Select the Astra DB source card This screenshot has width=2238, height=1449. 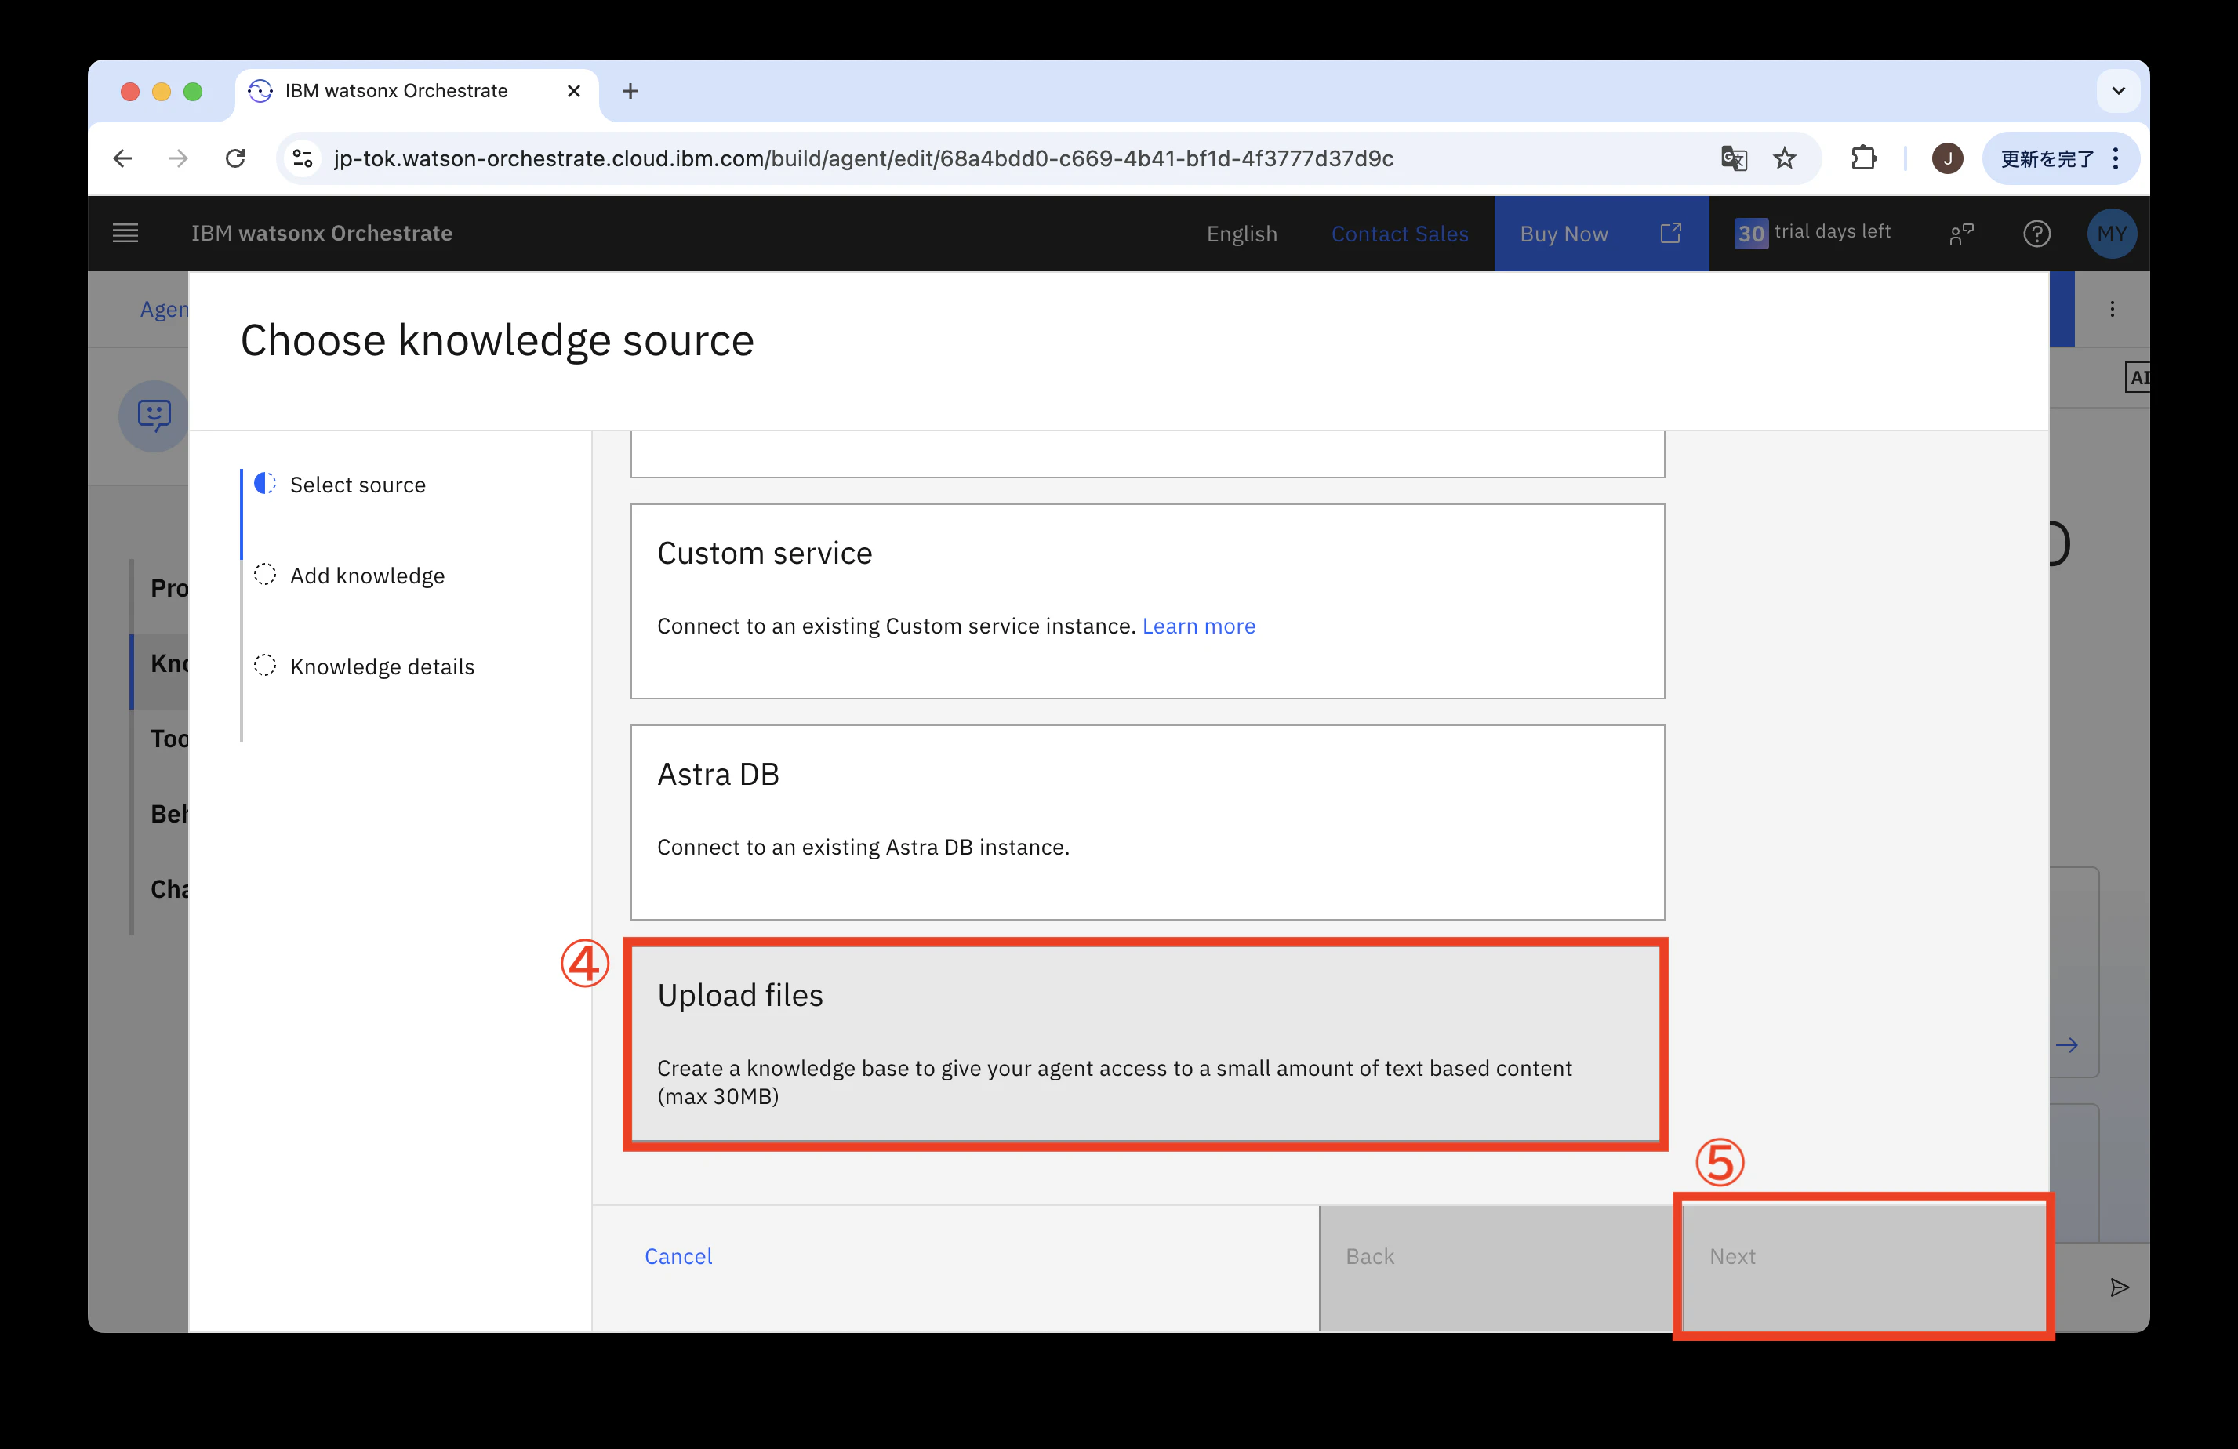pyautogui.click(x=1146, y=822)
